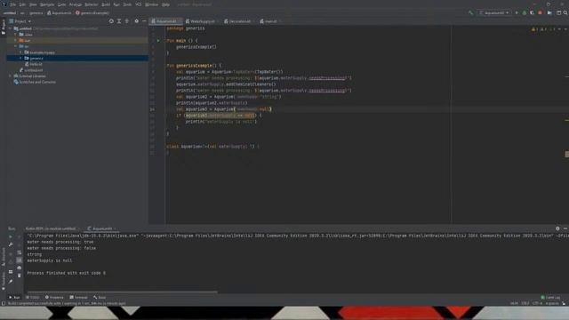This screenshot has width=569, height=320.
Task: Collapse the src folder
Action: pos(16,46)
